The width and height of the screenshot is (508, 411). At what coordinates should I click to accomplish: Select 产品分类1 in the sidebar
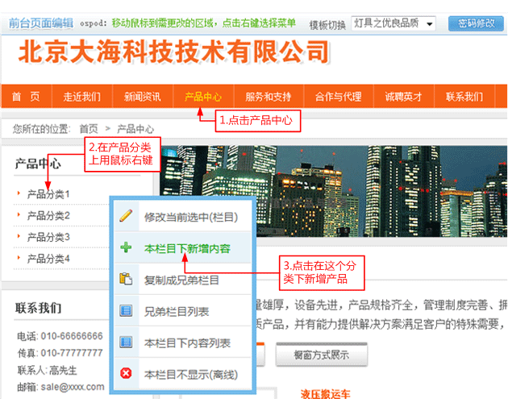coord(48,194)
